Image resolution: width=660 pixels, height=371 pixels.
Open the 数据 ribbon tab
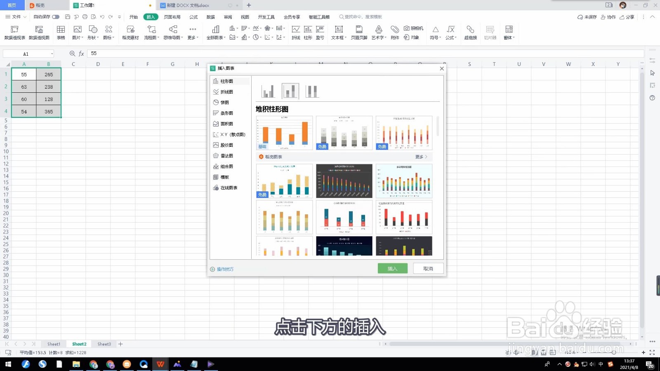click(211, 17)
